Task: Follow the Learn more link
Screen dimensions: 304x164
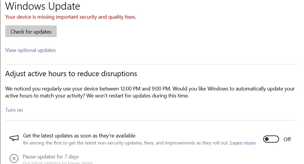Action: 243,143
